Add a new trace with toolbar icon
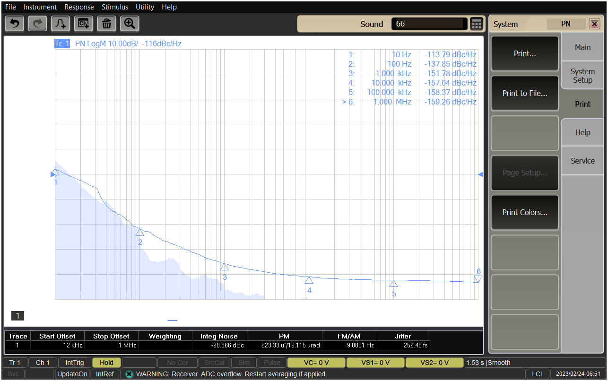608x381 pixels. click(x=61, y=23)
